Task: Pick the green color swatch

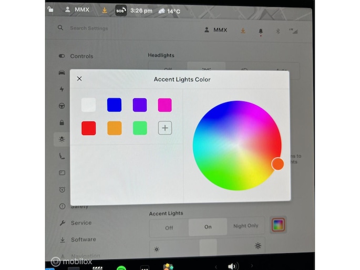Action: 140,128
